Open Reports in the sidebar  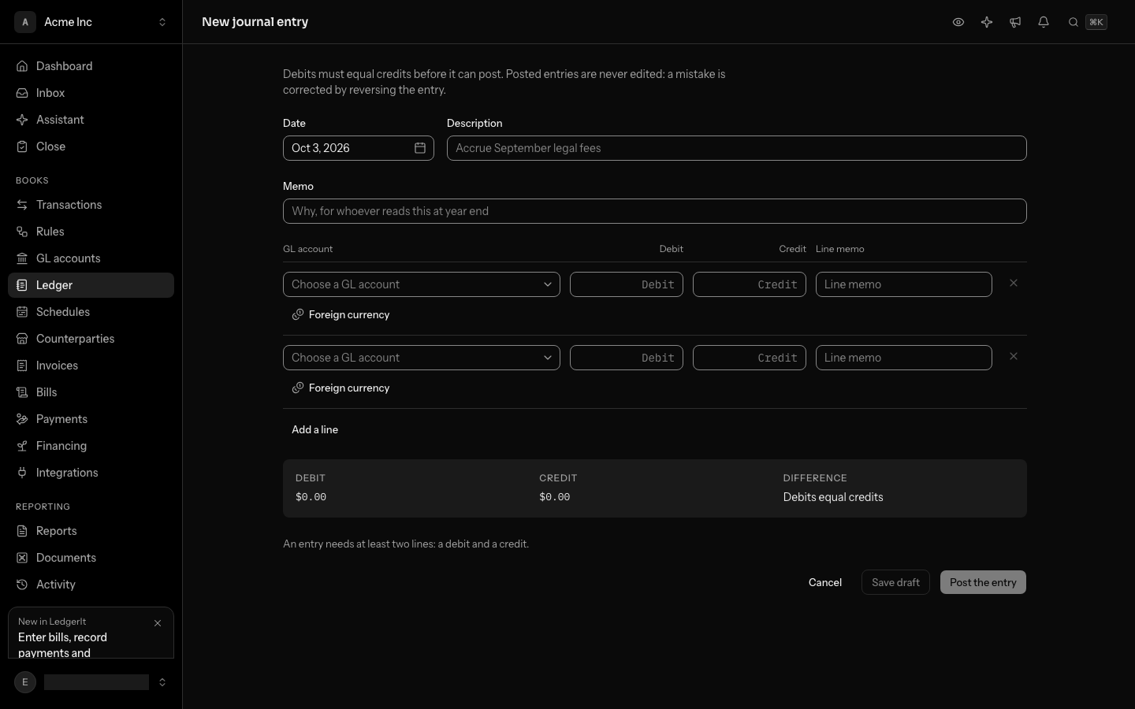tap(91, 531)
